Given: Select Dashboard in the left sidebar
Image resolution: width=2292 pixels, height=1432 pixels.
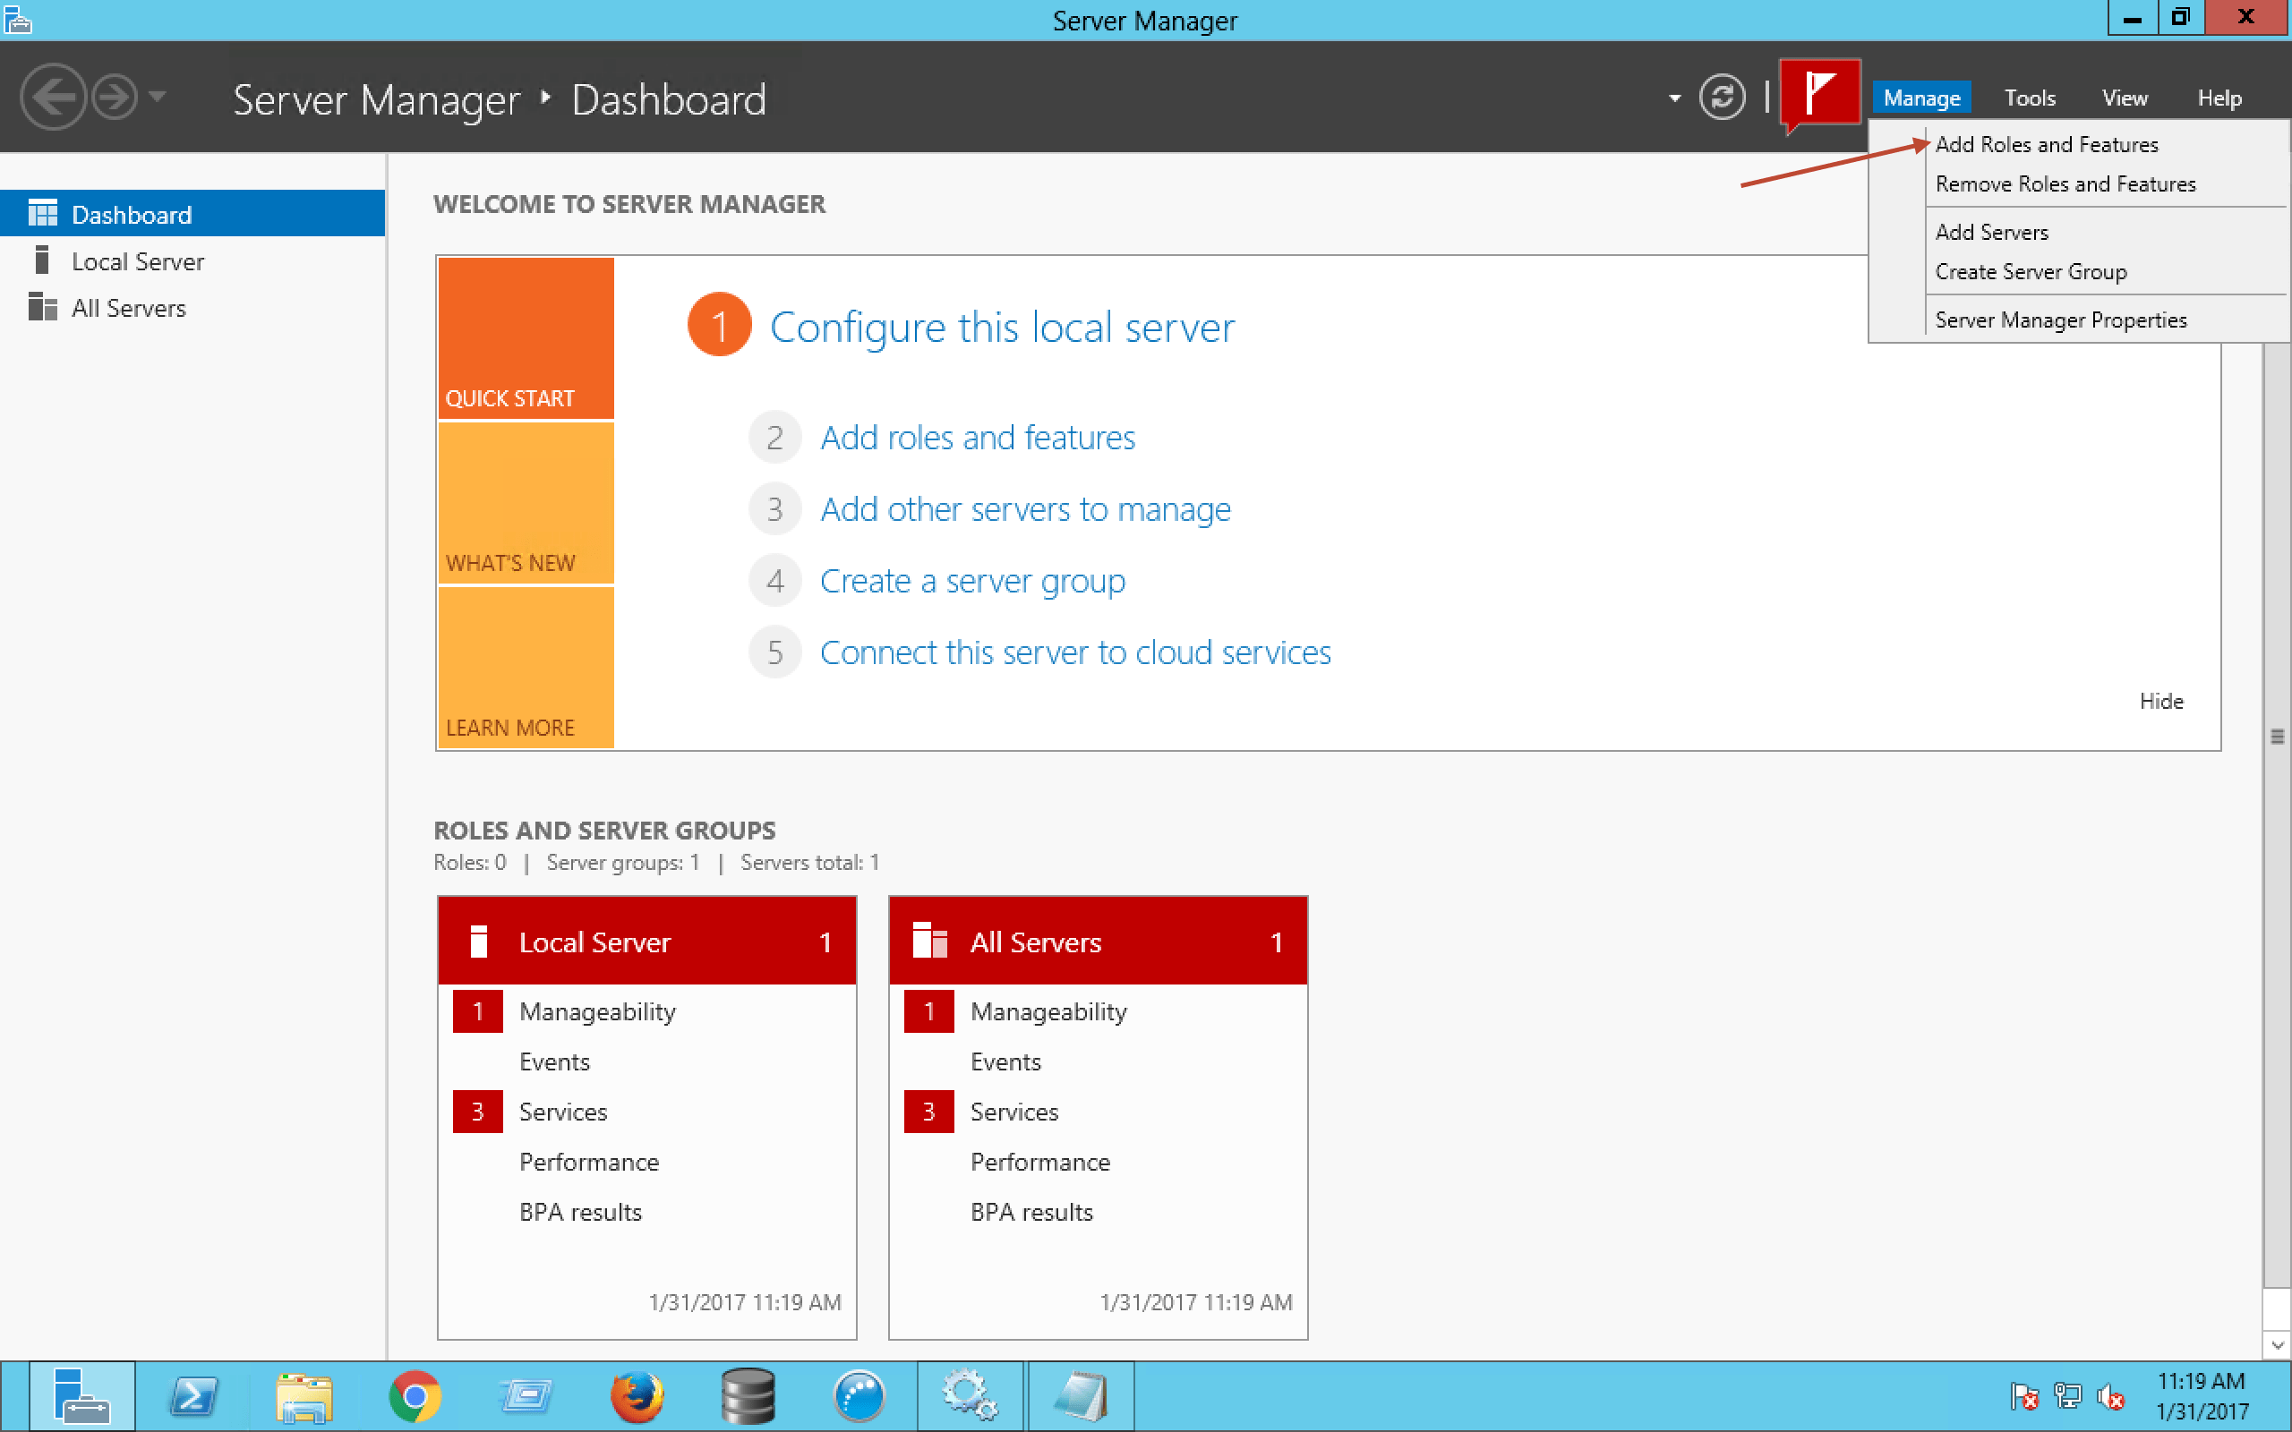Looking at the screenshot, I should [131, 214].
